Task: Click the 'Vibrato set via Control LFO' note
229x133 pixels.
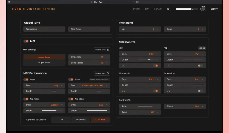Action: pyautogui.click(x=99, y=79)
